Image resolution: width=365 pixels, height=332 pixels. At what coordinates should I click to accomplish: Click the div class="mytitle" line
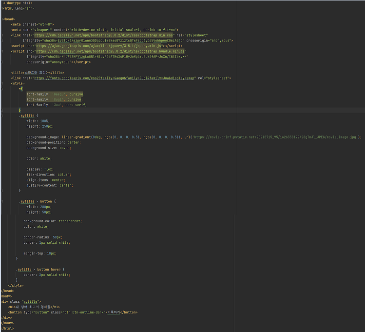pyautogui.click(x=21, y=301)
